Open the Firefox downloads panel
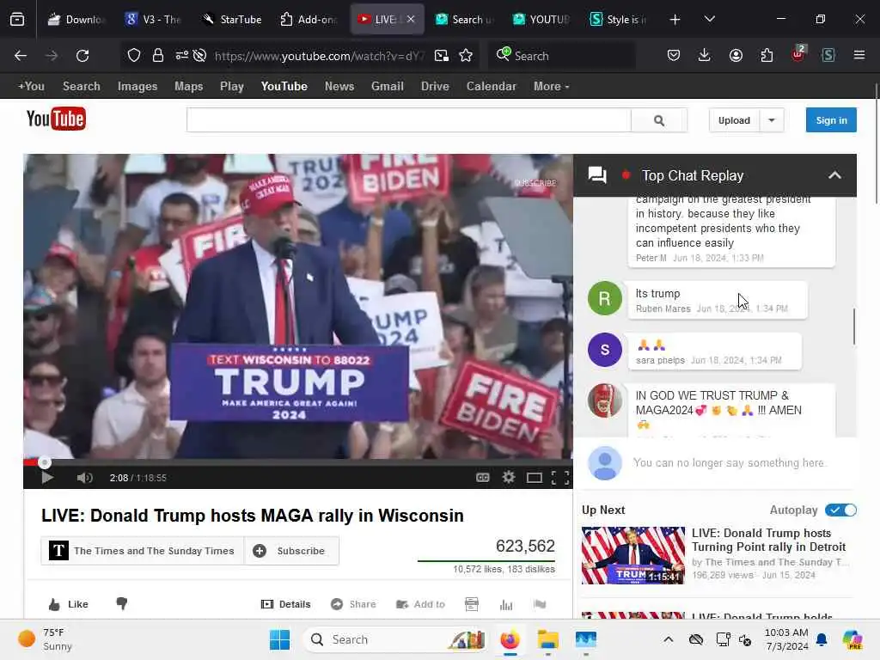Screen dimensions: 880x660 pyautogui.click(x=705, y=55)
